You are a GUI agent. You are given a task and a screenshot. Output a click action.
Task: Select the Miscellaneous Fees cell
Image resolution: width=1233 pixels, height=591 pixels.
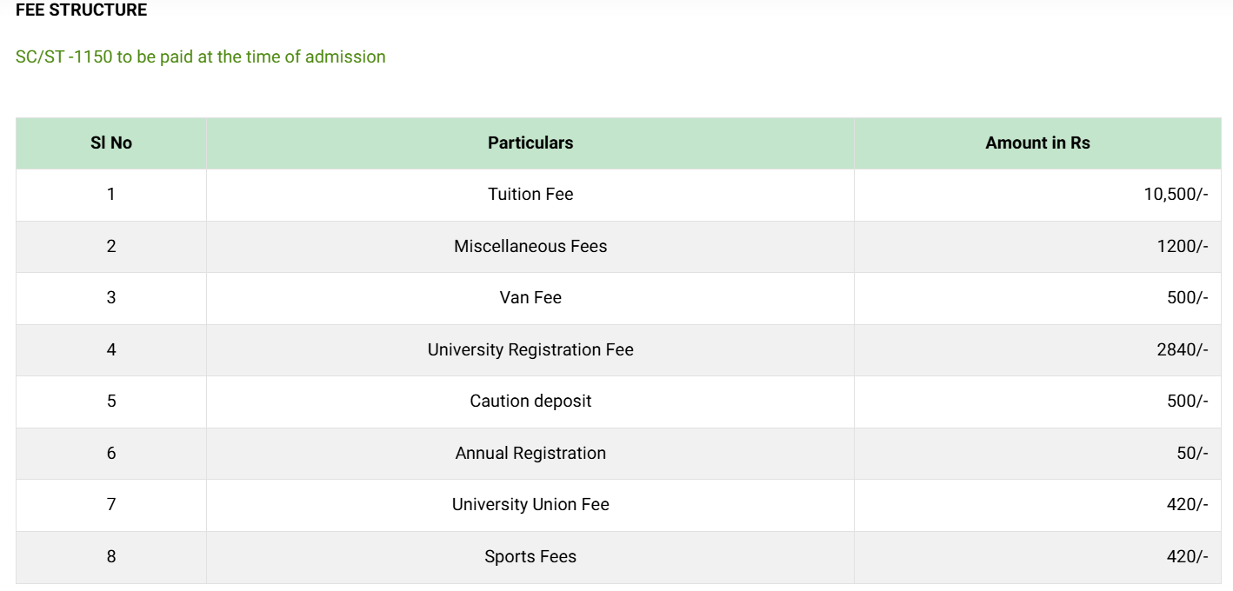click(x=530, y=246)
